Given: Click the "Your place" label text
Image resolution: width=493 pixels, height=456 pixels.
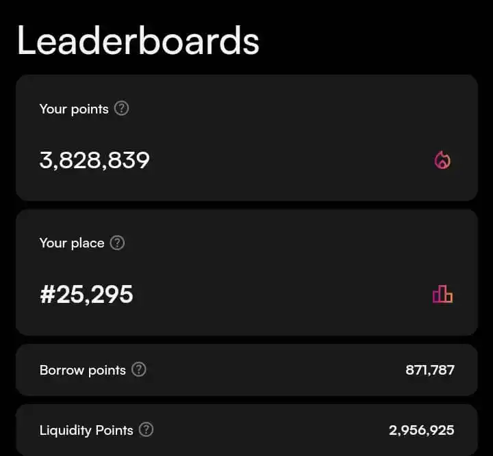Looking at the screenshot, I should pyautogui.click(x=72, y=243).
